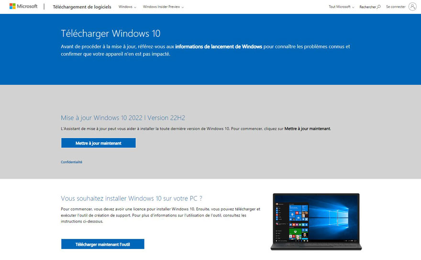The image size is (421, 260).
Task: Follow informations de lancement de Windows link
Action: click(219, 46)
